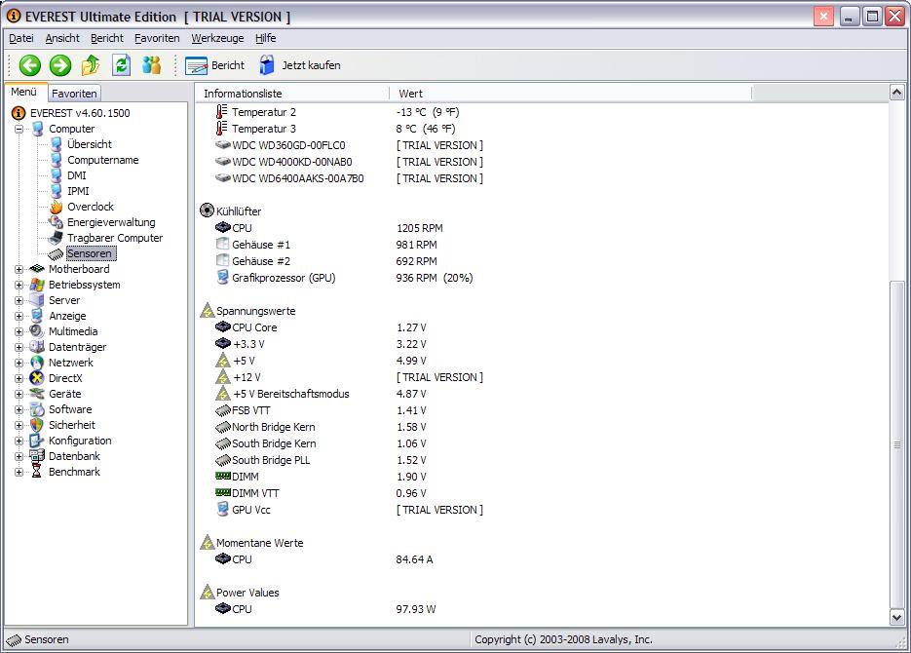
Task: Click the Motherboard icon in tree
Action: [x=37, y=268]
